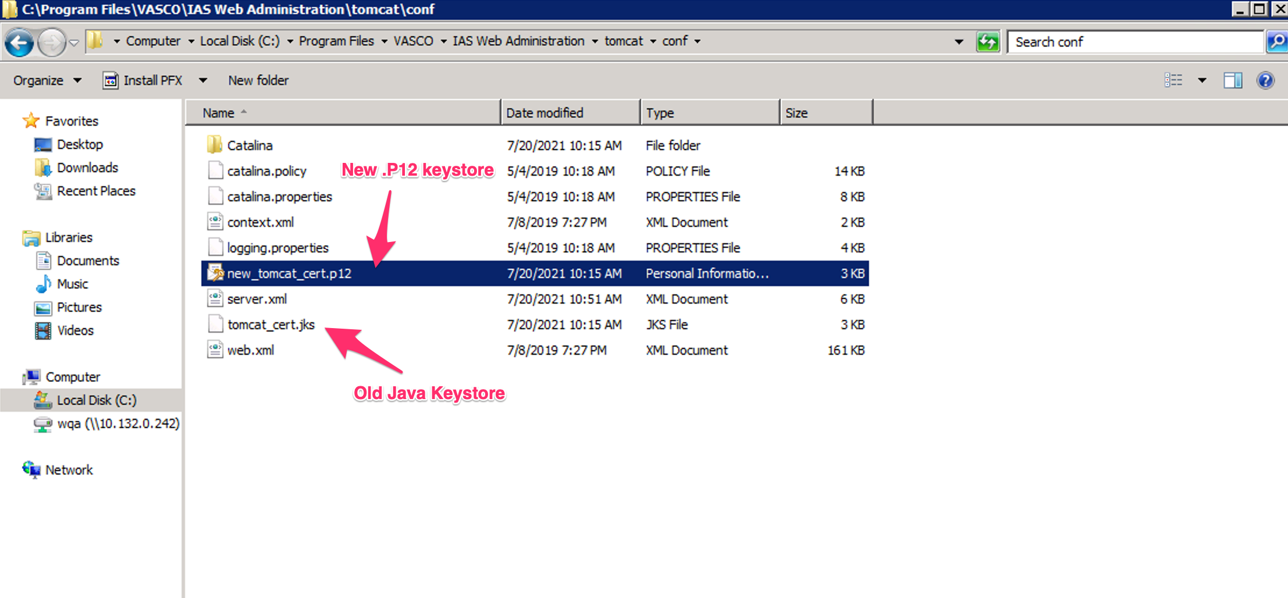Select Downloads in Favorites sidebar
The height and width of the screenshot is (598, 1288).
click(87, 168)
